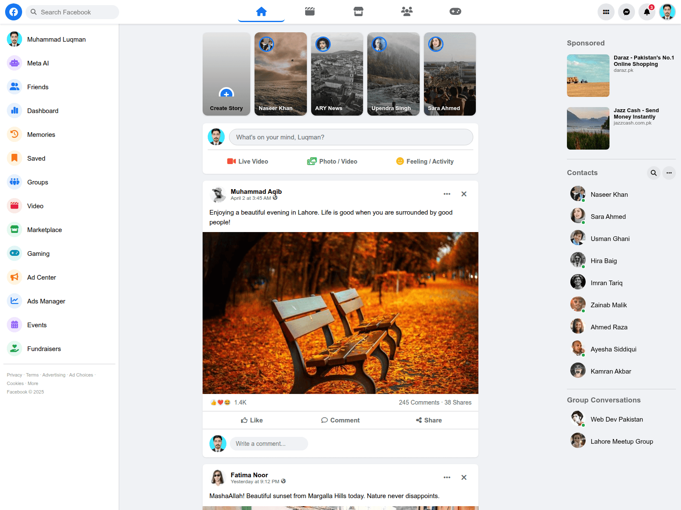Open options menu on Muhammad Aqib's post
This screenshot has width=681, height=510.
coord(447,194)
